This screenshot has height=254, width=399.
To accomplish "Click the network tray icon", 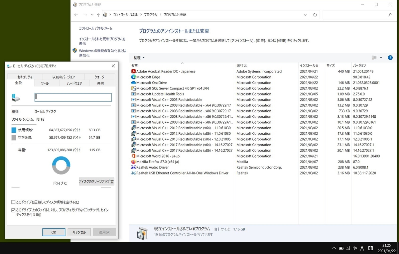I will tap(348, 248).
